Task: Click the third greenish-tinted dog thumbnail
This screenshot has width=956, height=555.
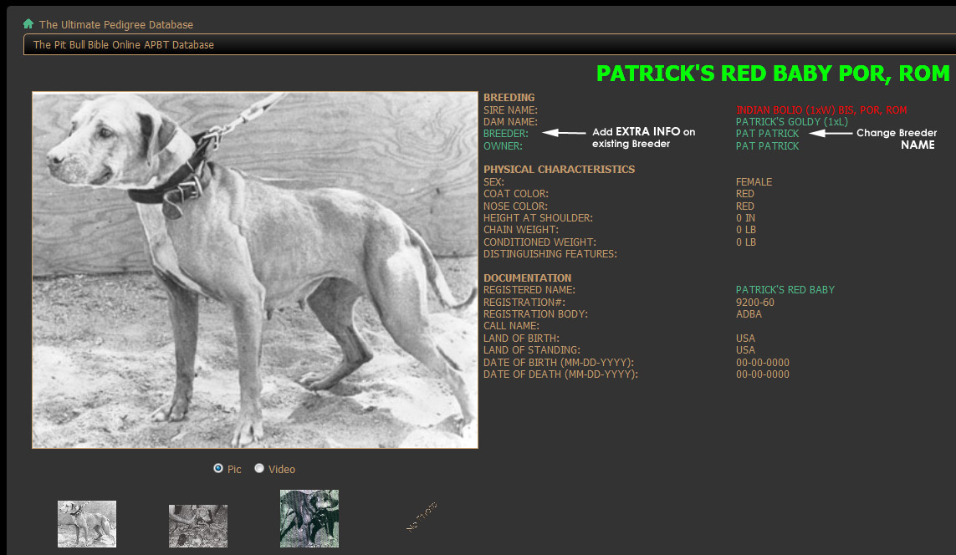Action: (x=309, y=519)
